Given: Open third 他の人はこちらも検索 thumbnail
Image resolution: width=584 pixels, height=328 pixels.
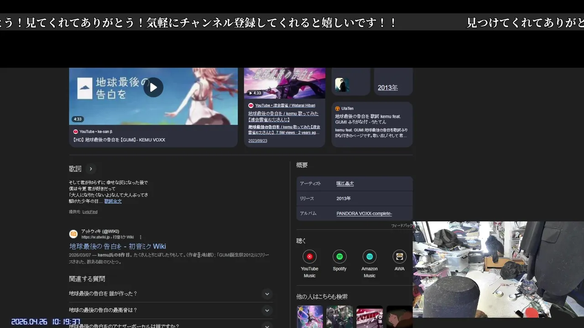Looking at the screenshot, I should click(x=370, y=317).
